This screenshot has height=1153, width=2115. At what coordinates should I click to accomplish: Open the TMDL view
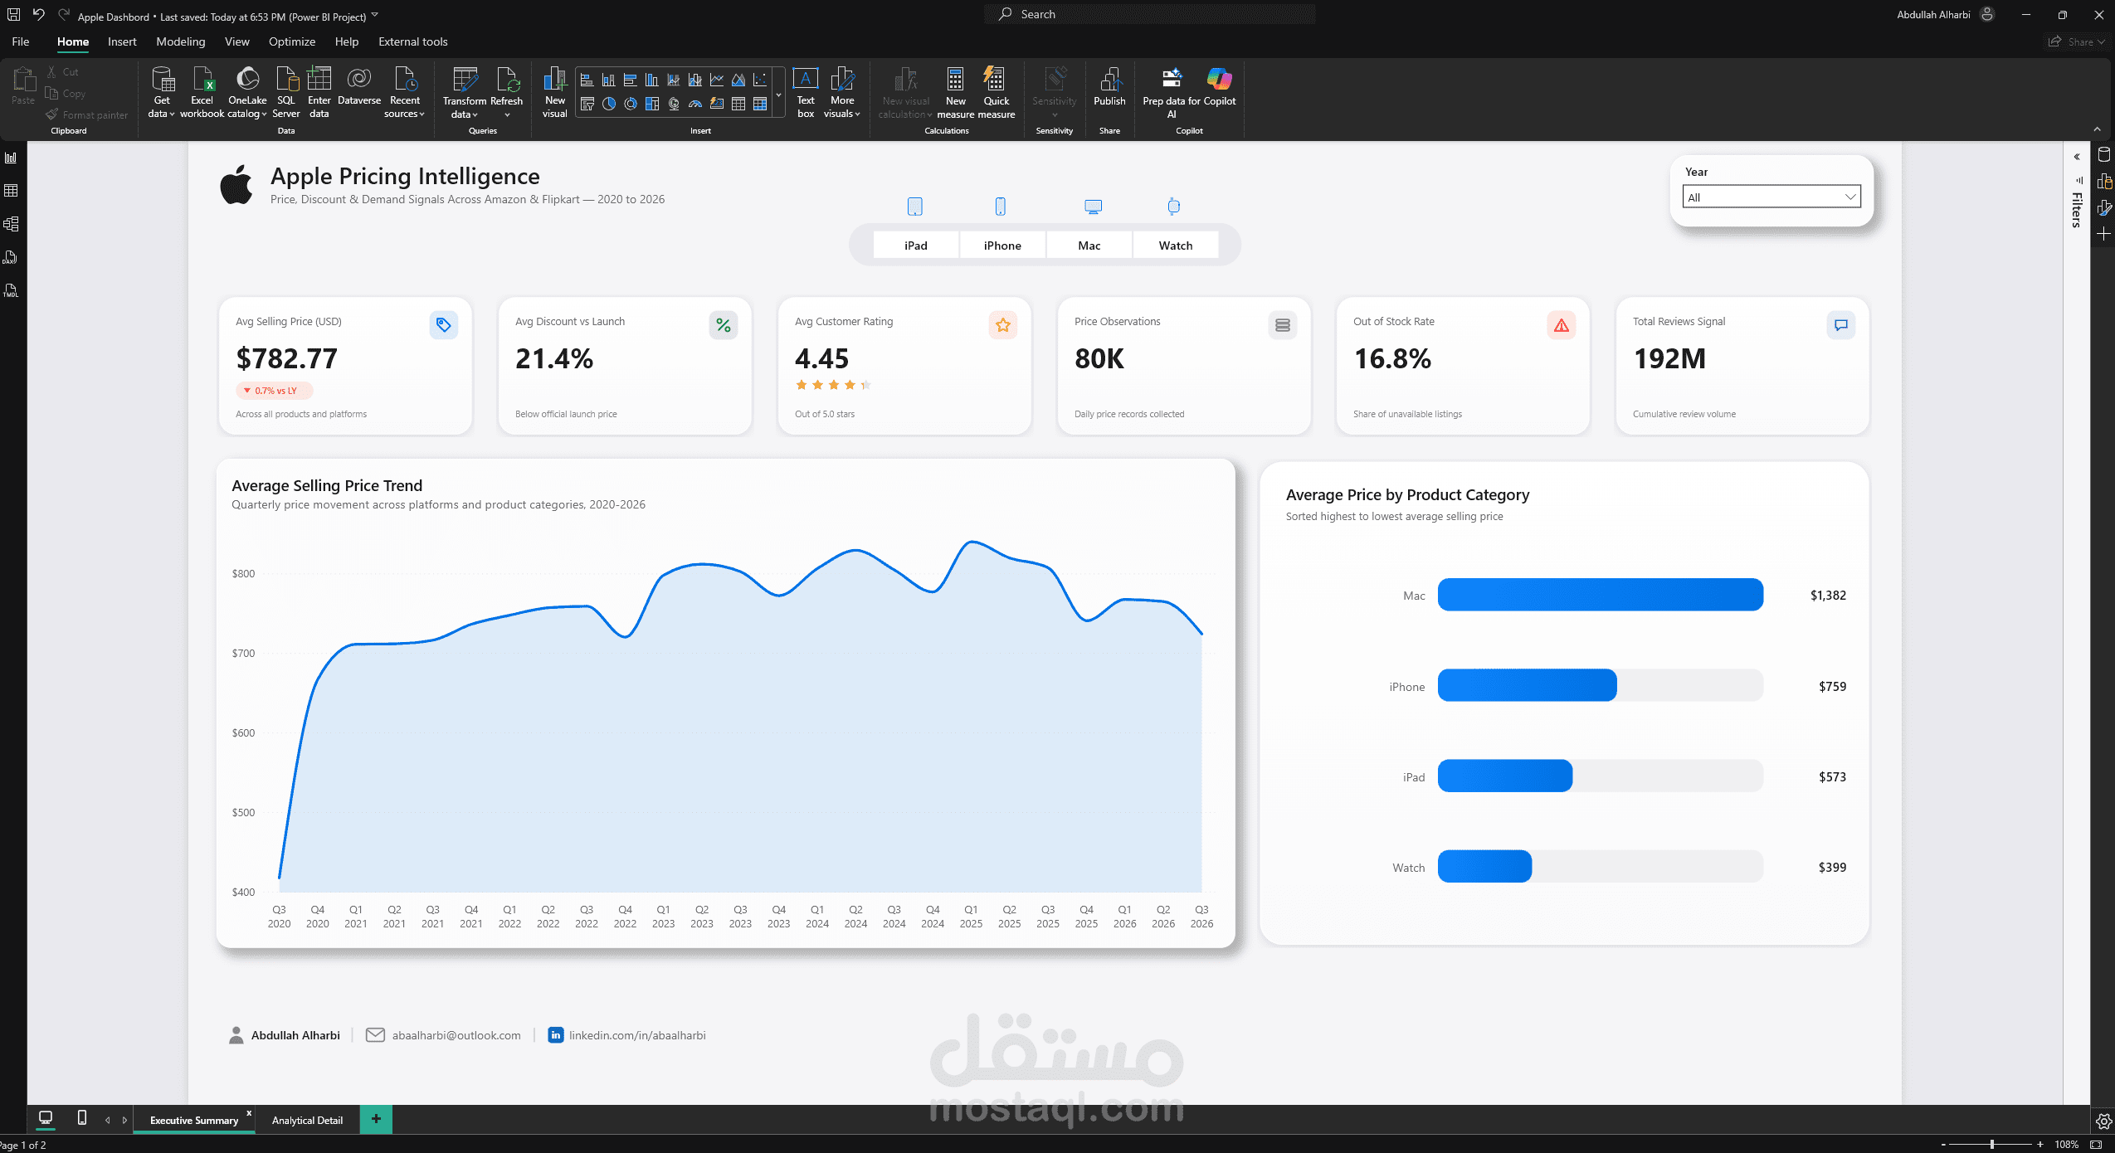click(11, 290)
